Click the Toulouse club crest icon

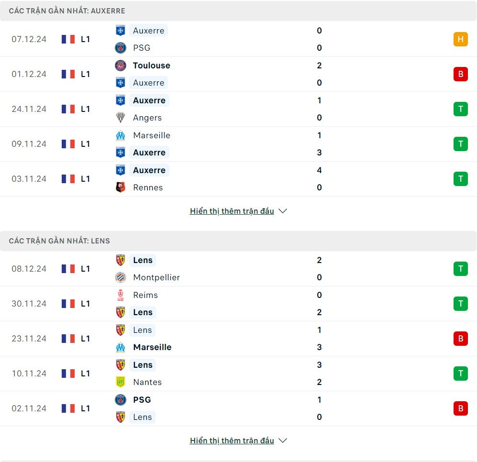[121, 66]
